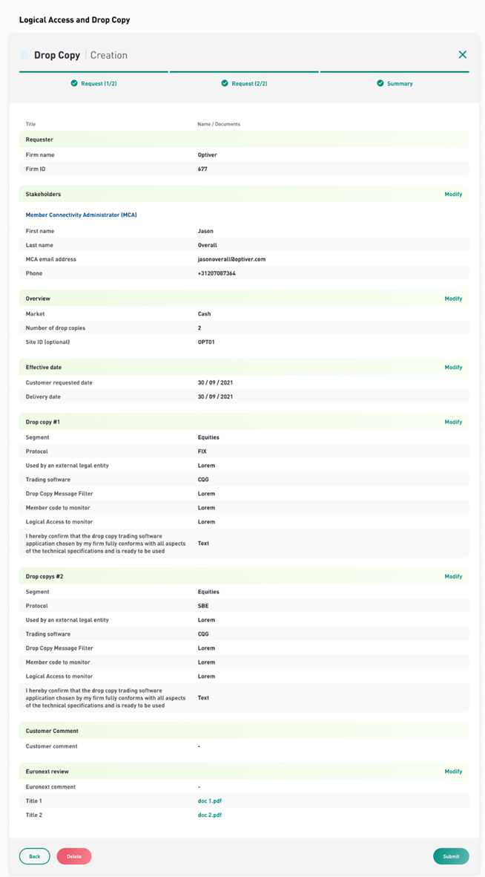The height and width of the screenshot is (877, 485).
Task: Click the FIX protocol value
Action: coord(202,451)
